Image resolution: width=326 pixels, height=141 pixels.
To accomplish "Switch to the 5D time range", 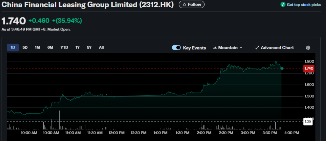I will [25, 48].
